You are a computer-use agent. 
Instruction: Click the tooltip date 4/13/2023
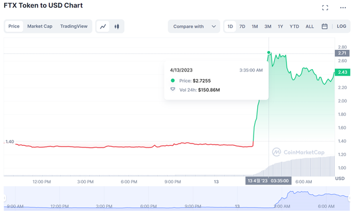point(181,70)
